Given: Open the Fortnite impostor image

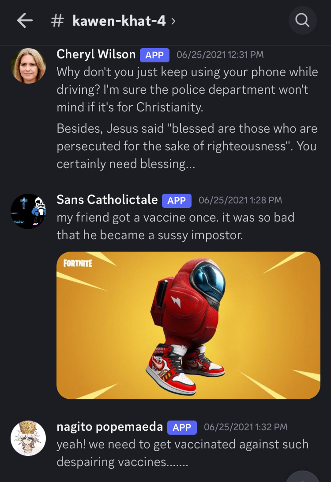Looking at the screenshot, I should (x=188, y=325).
